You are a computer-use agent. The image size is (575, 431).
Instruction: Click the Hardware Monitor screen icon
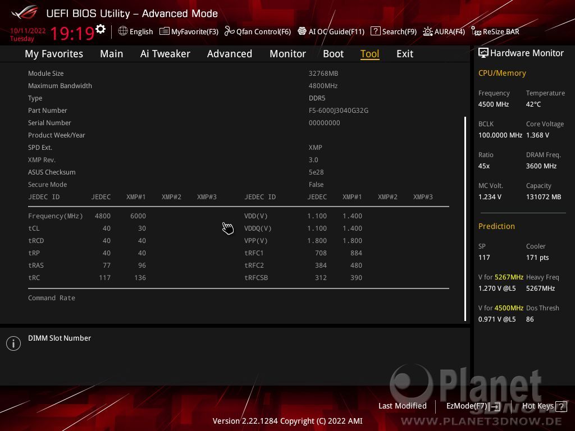pyautogui.click(x=483, y=53)
